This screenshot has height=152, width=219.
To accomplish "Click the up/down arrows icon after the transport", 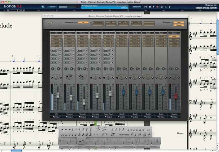I will click(170, 7).
